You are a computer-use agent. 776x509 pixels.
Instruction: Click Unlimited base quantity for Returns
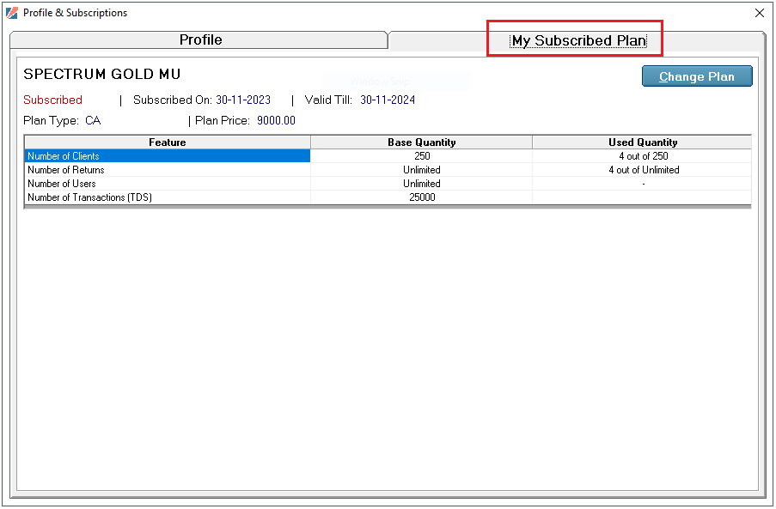coord(422,170)
